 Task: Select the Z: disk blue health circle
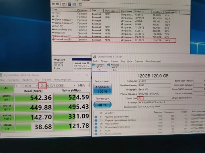coord(93,65)
